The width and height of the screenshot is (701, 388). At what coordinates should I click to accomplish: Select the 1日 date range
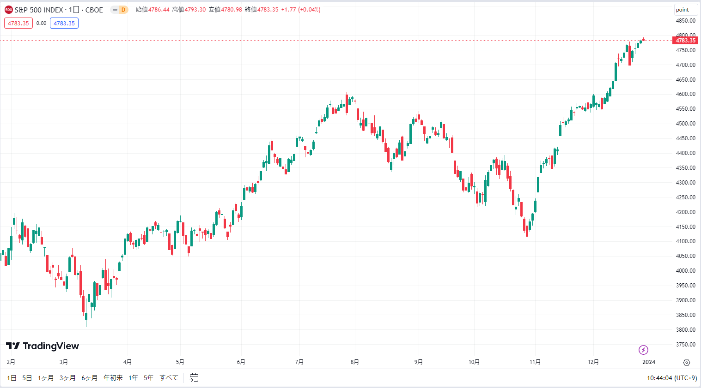click(12, 378)
